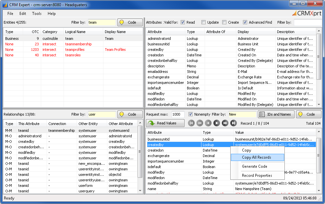The height and width of the screenshot is (204, 325).
Task: Jump back several records with rewind button
Action: click(200, 123)
